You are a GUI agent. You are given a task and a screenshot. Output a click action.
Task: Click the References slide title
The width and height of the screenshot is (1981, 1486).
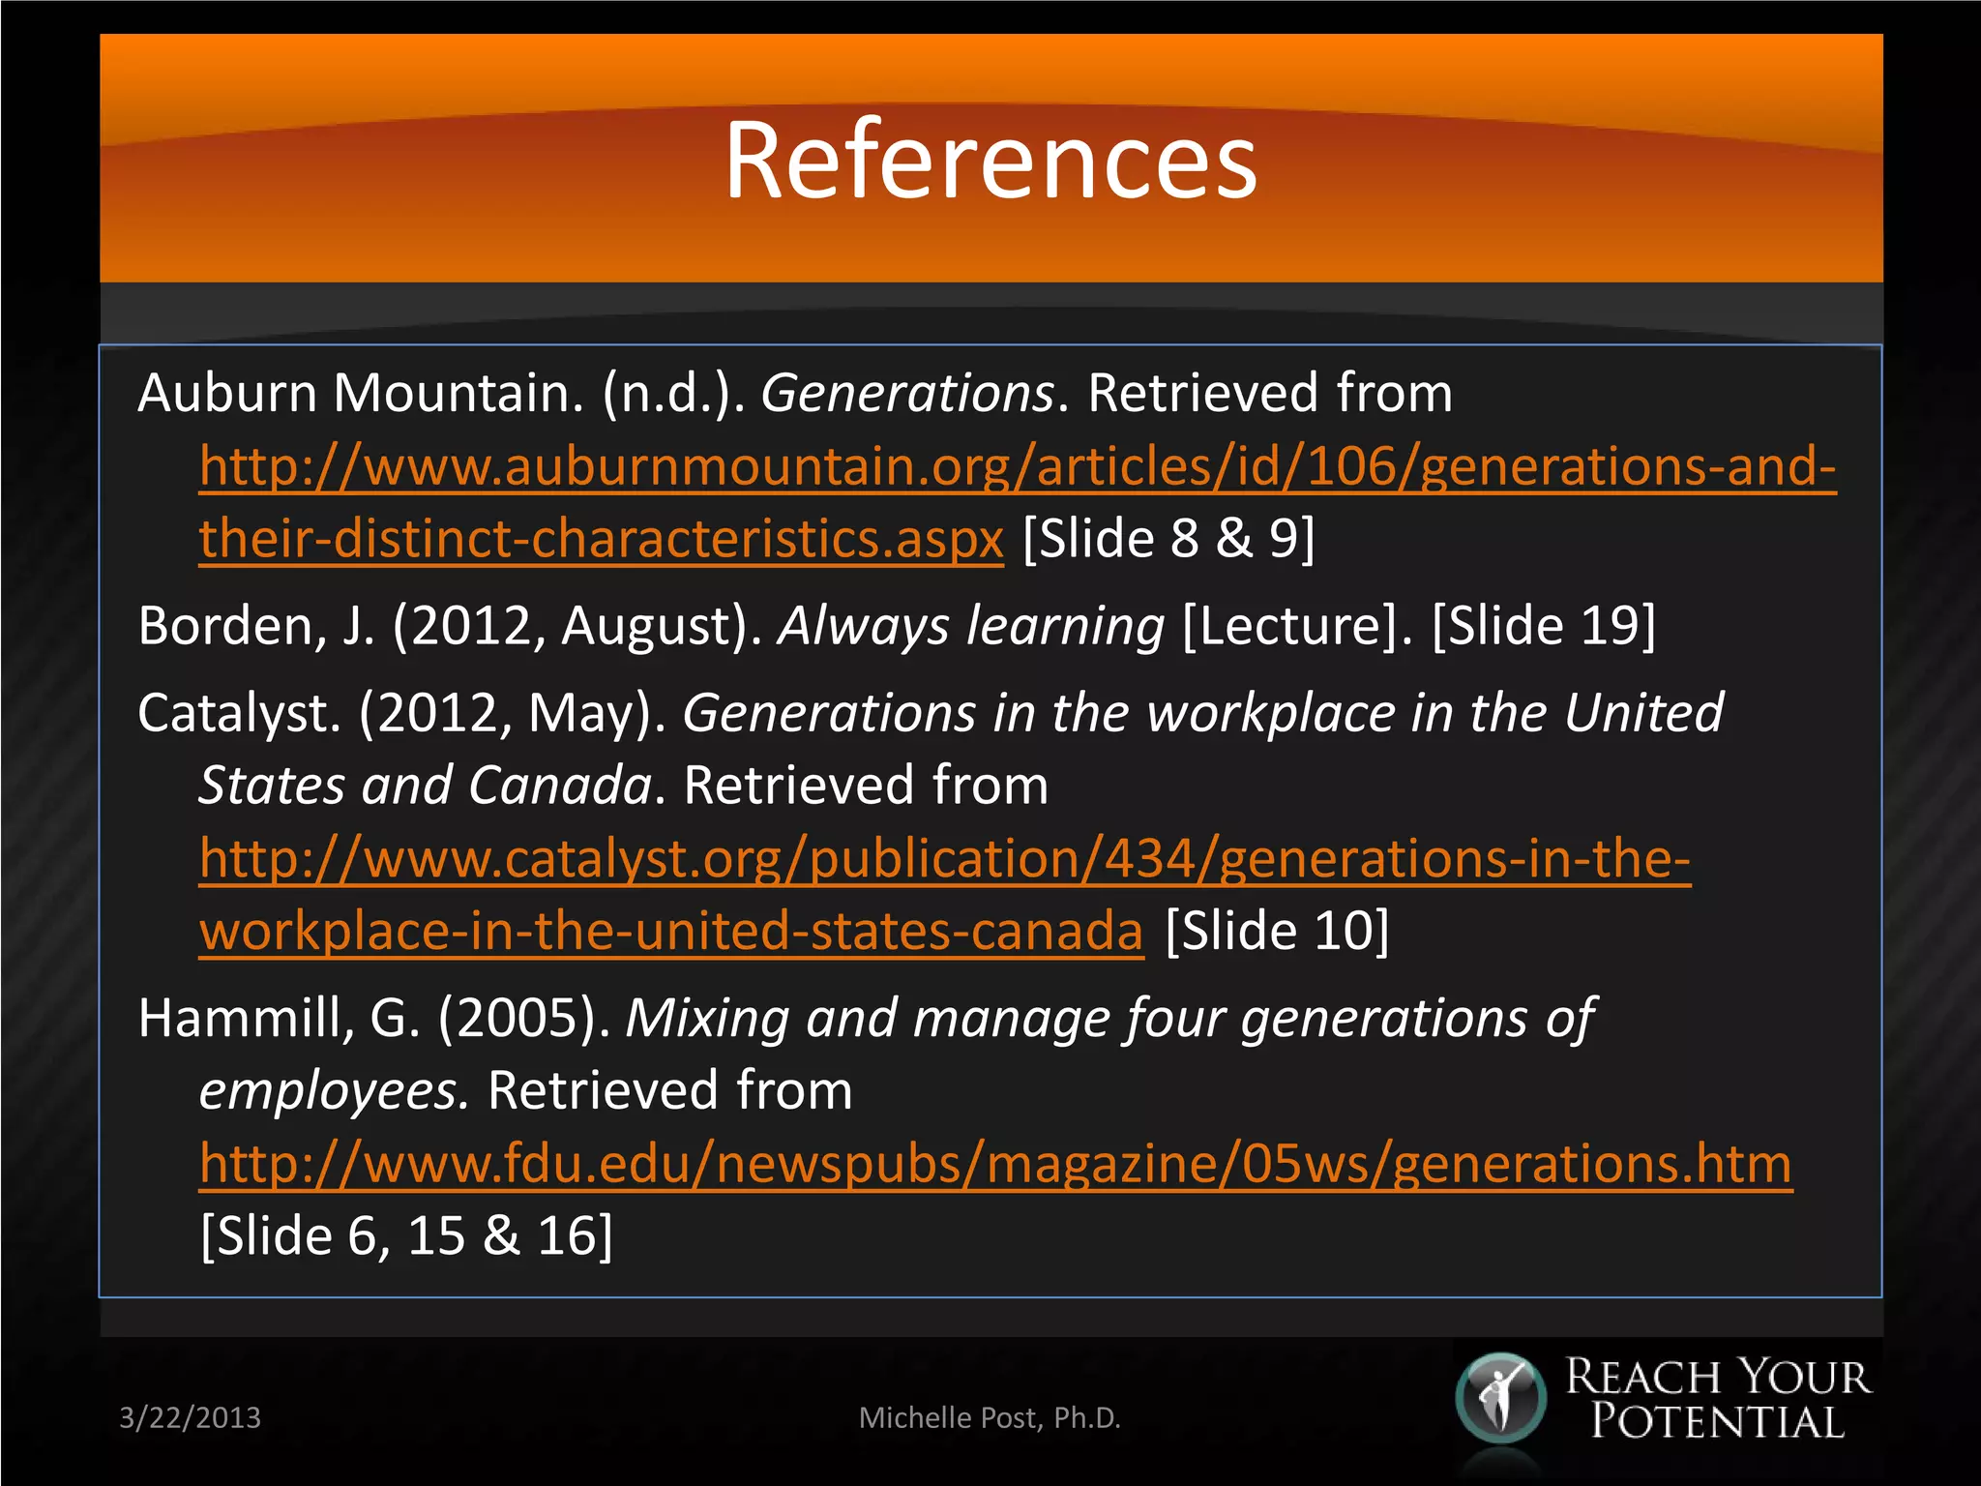990,160
